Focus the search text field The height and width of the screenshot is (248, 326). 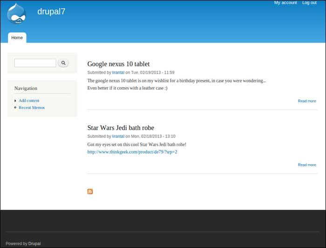35,63
